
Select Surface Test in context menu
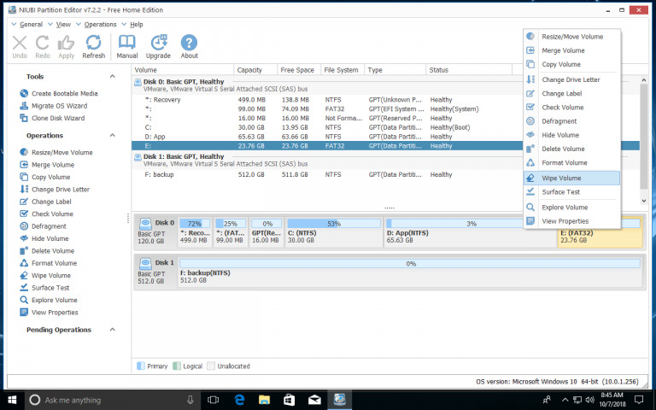point(571,192)
